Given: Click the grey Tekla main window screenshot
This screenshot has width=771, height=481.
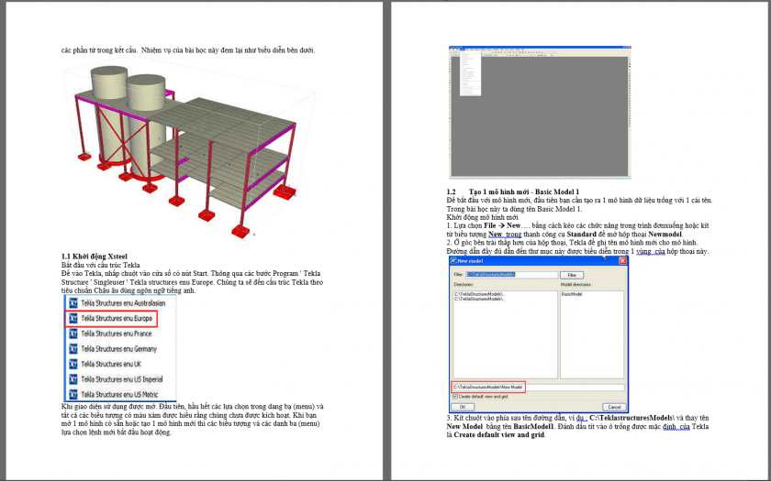Looking at the screenshot, I should (540, 112).
